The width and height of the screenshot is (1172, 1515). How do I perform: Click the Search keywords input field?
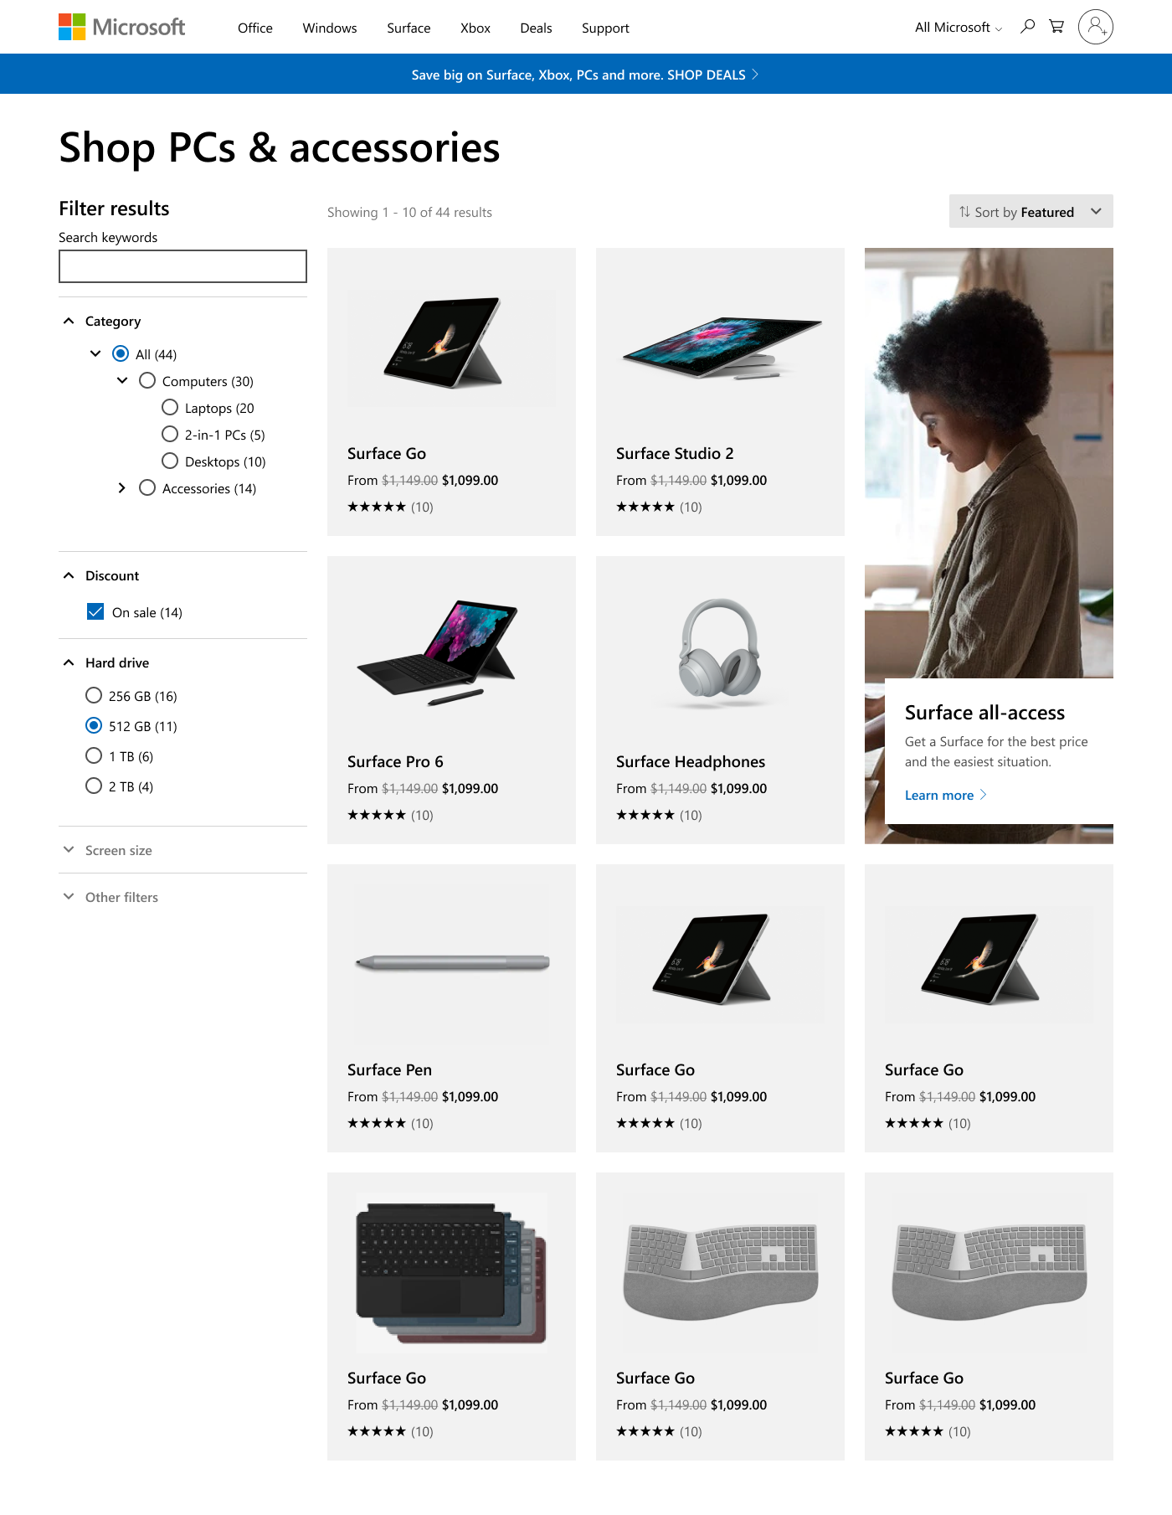182,266
